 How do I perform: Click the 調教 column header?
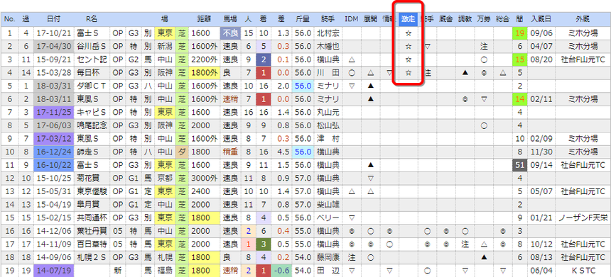465,18
